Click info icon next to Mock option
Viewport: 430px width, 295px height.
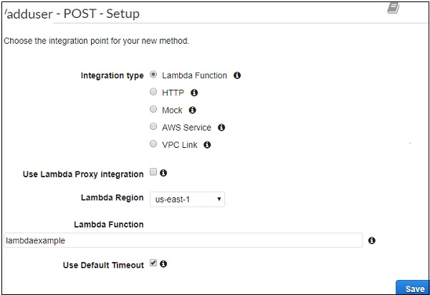click(192, 111)
